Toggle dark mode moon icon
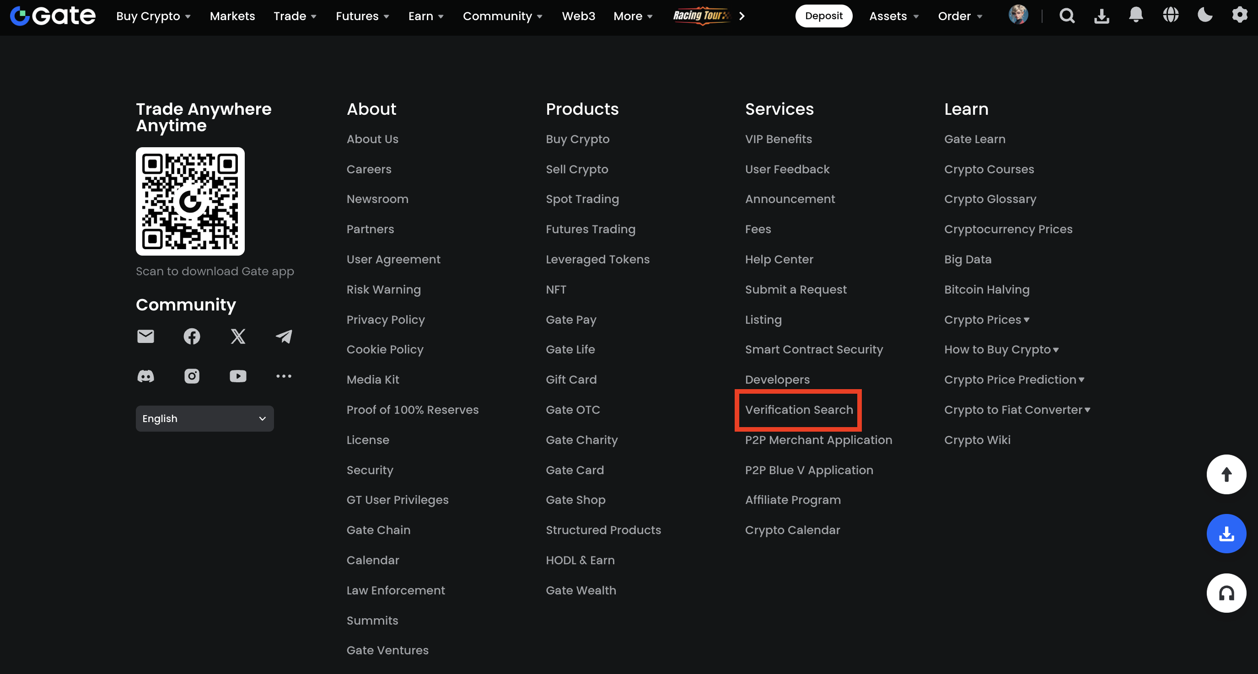 [1205, 16]
